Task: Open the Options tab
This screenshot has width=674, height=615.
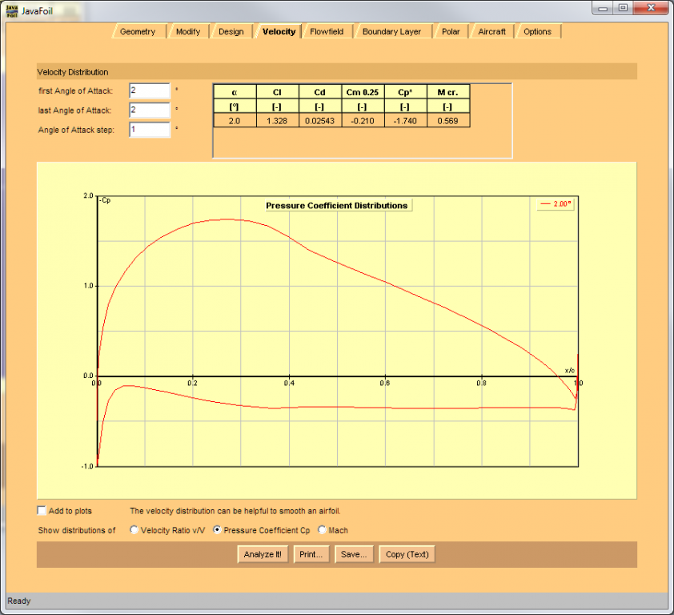Action: 537,32
